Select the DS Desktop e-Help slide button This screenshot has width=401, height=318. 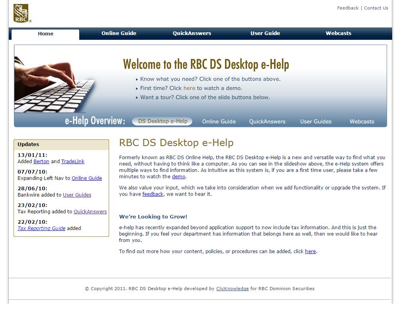tap(162, 121)
